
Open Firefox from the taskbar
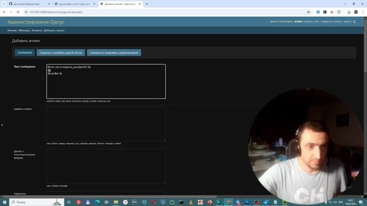[x=209, y=202]
